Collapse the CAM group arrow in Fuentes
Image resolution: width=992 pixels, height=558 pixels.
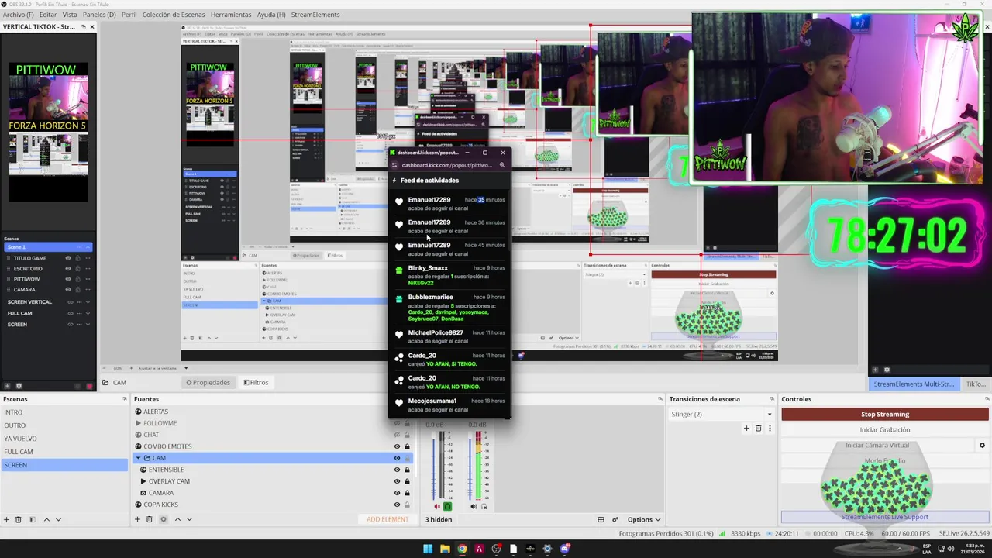click(x=138, y=458)
